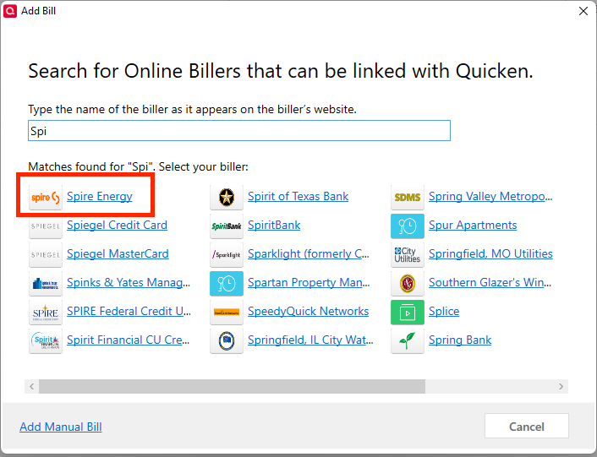Select the SpiritBank link
The height and width of the screenshot is (457, 597).
tap(274, 225)
